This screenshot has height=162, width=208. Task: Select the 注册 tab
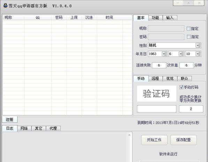pos(9,120)
